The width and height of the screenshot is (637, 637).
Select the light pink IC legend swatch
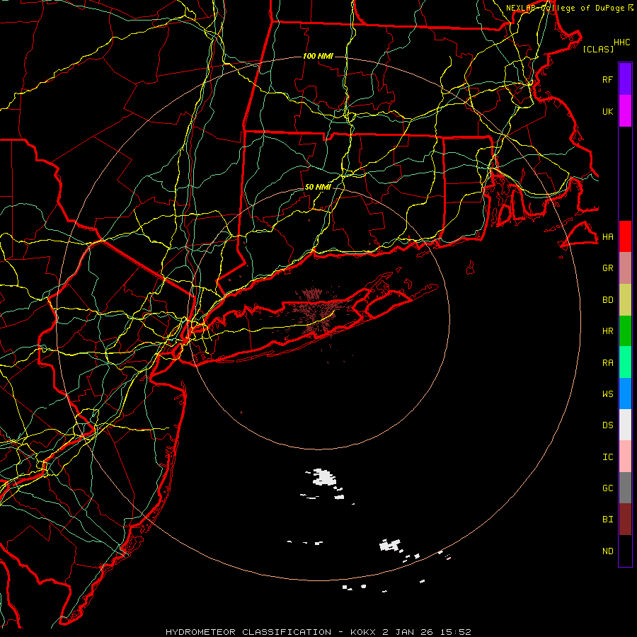point(625,457)
